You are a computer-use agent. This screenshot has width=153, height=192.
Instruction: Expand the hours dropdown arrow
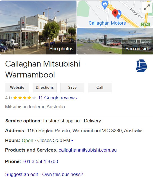tap(72, 141)
